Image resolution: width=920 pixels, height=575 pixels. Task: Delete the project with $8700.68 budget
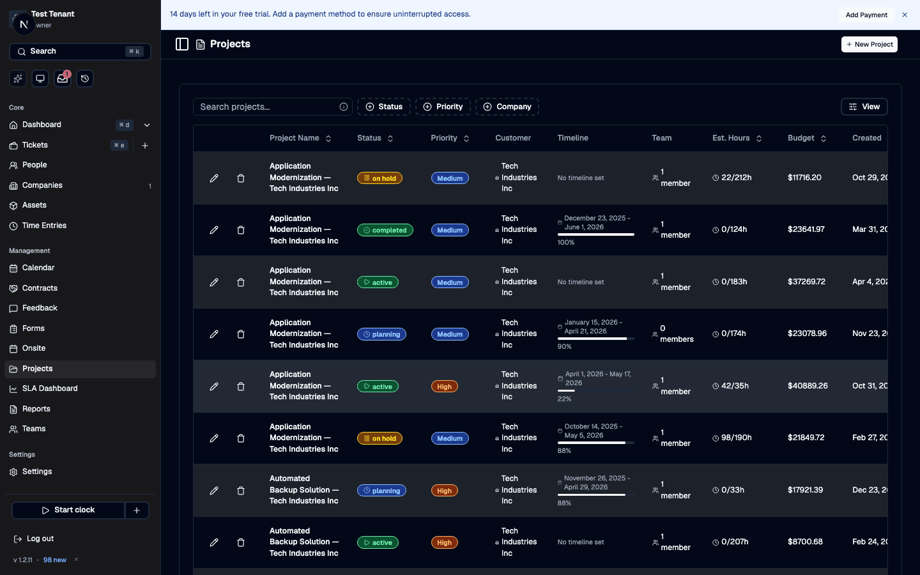[x=241, y=542]
